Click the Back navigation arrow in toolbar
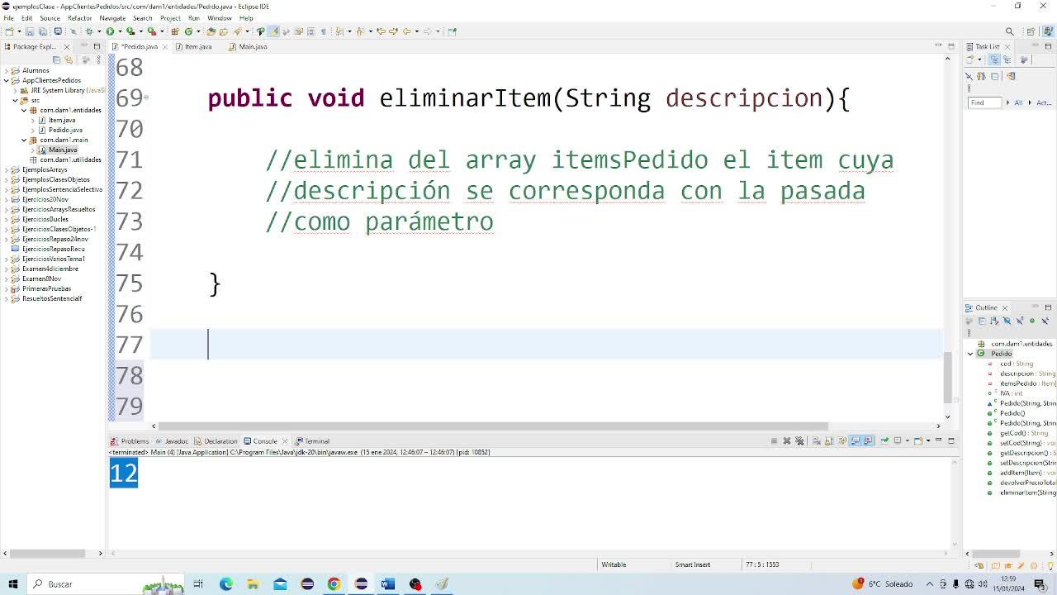Image resolution: width=1057 pixels, height=595 pixels. pos(406,31)
